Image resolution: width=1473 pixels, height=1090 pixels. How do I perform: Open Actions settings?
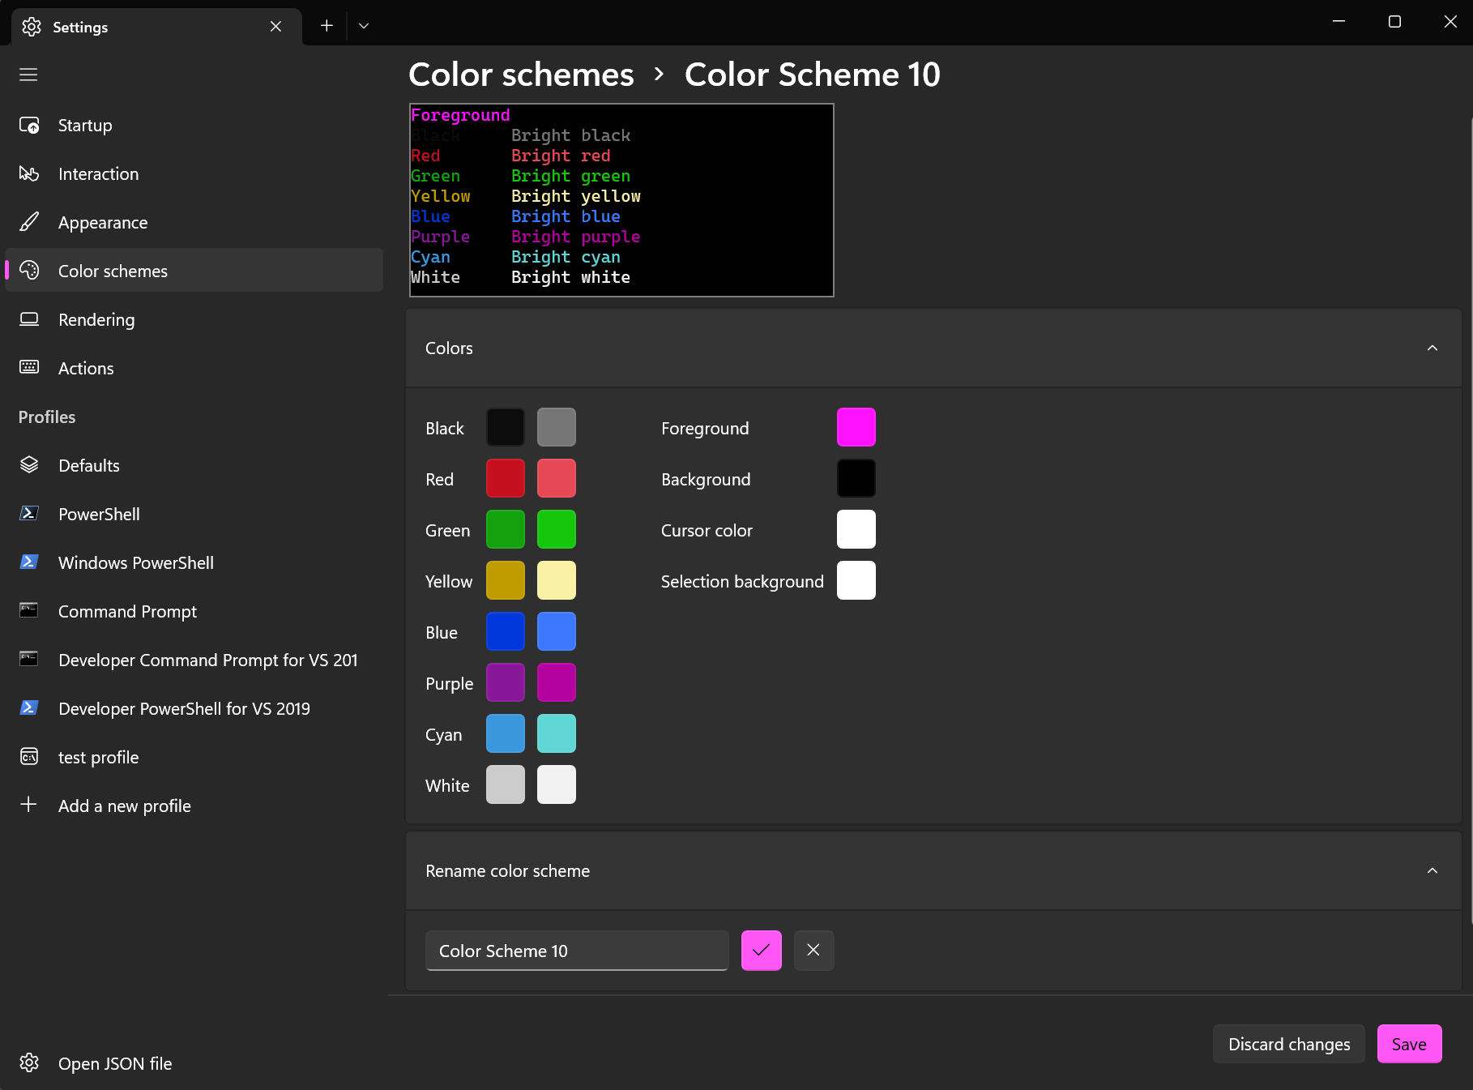tap(194, 369)
